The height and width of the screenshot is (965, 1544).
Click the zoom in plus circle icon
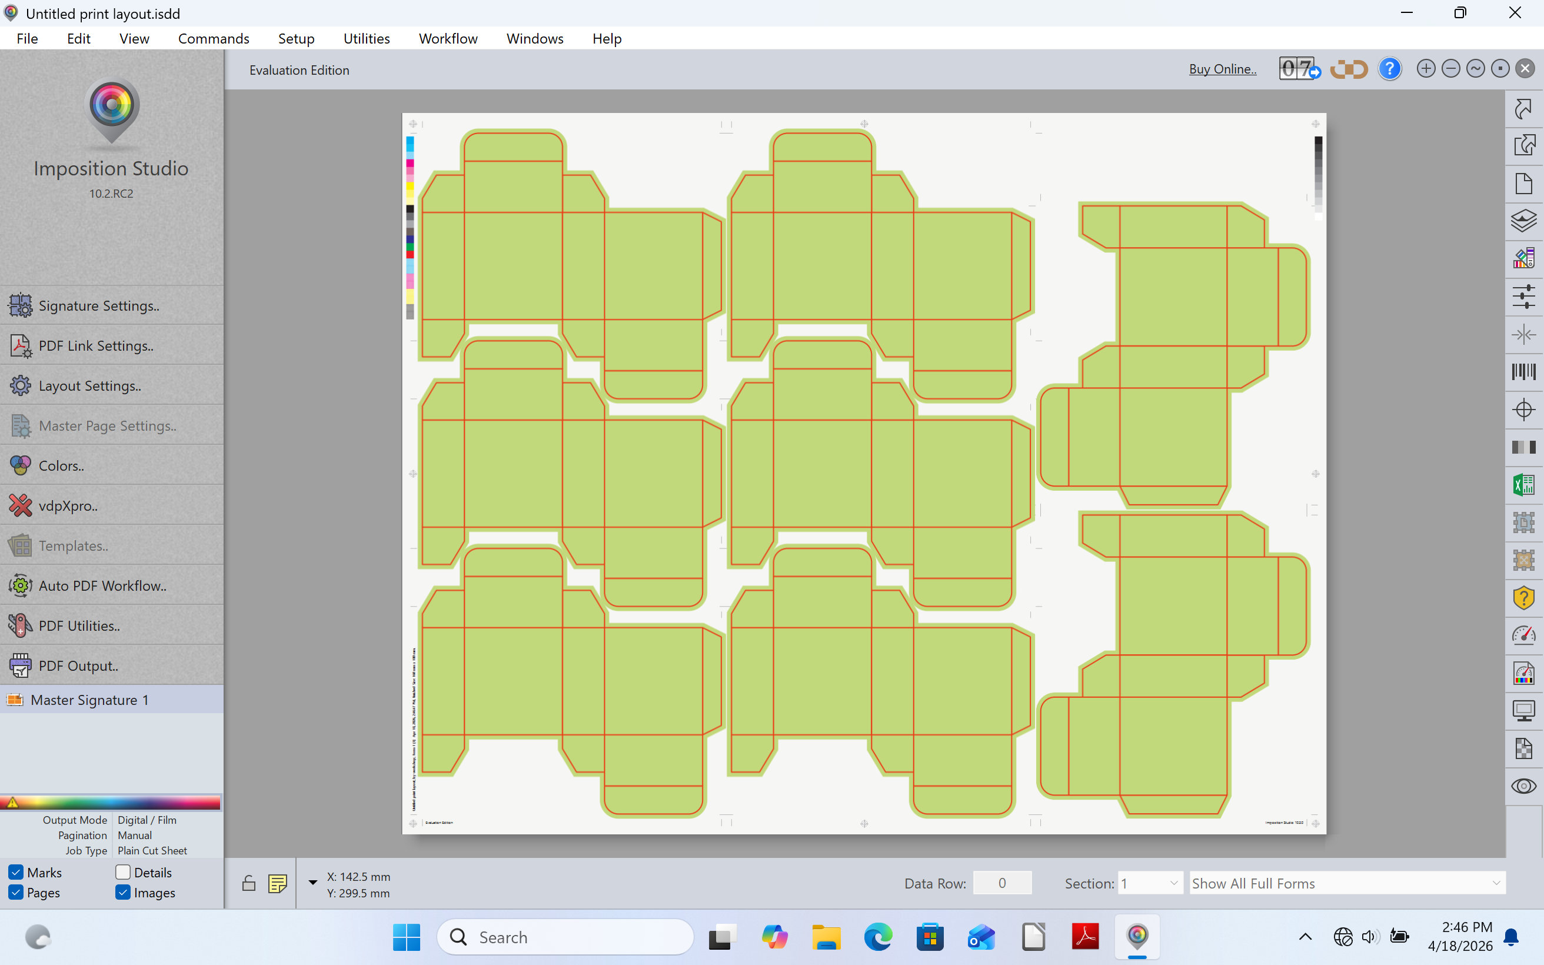click(1426, 69)
